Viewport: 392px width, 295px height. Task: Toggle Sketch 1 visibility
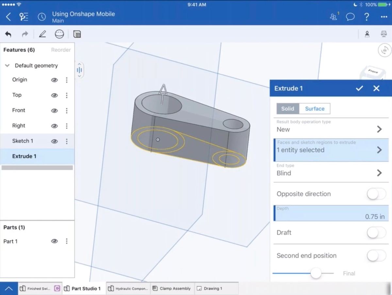point(54,141)
